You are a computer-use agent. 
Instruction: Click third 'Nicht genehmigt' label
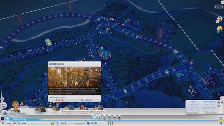click(x=98, y=111)
